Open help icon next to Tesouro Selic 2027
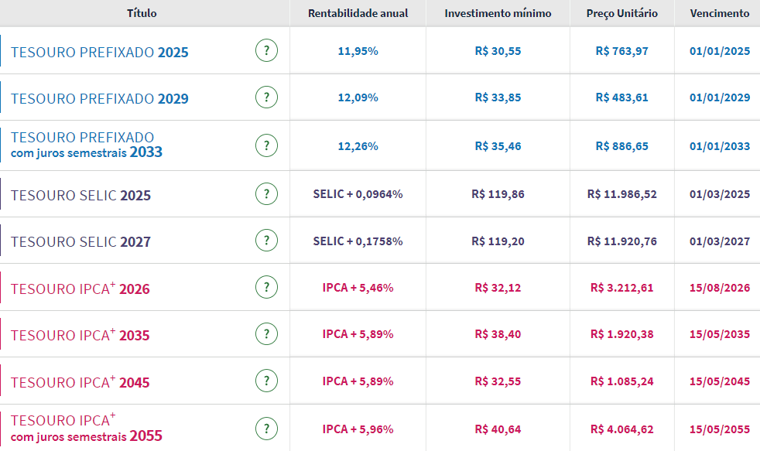Screen dimensions: 760x451 click(266, 241)
